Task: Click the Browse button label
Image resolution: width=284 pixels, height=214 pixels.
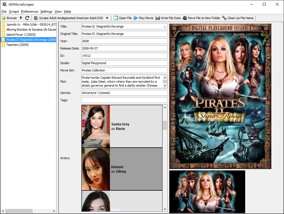Action: 12,18
